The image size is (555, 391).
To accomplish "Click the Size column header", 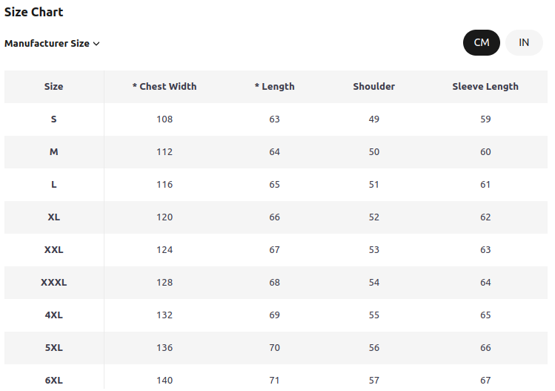I will coord(54,87).
